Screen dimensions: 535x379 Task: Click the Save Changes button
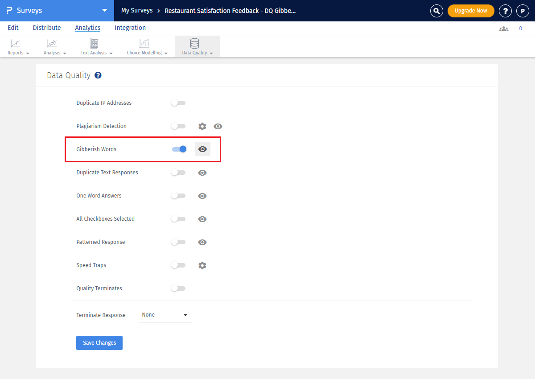point(99,343)
